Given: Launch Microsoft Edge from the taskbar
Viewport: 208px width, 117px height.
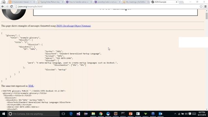Looking at the screenshot, I should [x=71, y=114].
